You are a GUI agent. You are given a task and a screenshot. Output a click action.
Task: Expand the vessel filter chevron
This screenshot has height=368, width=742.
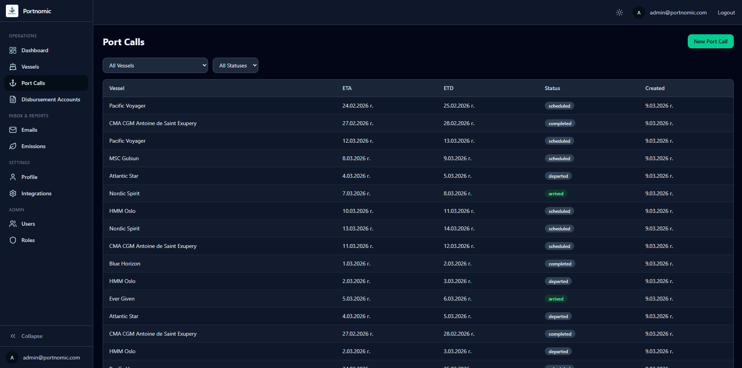tap(204, 65)
